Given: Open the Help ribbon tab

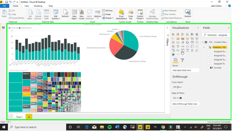Looking at the screenshot, I should [51, 6].
